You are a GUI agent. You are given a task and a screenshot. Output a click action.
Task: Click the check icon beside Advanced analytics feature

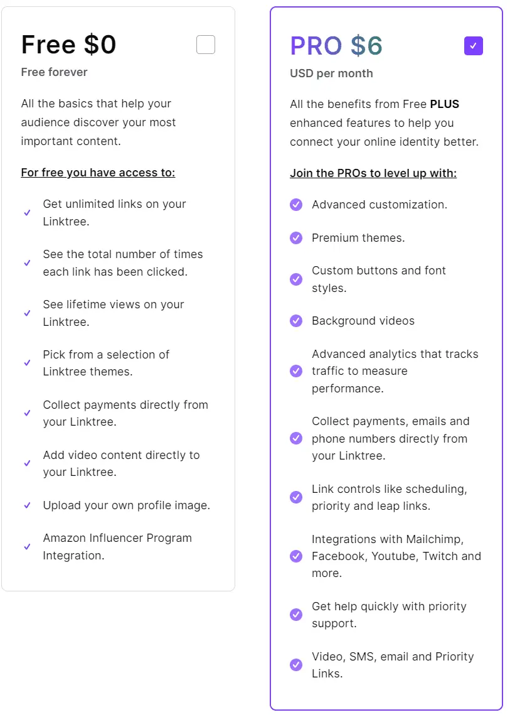coord(296,370)
